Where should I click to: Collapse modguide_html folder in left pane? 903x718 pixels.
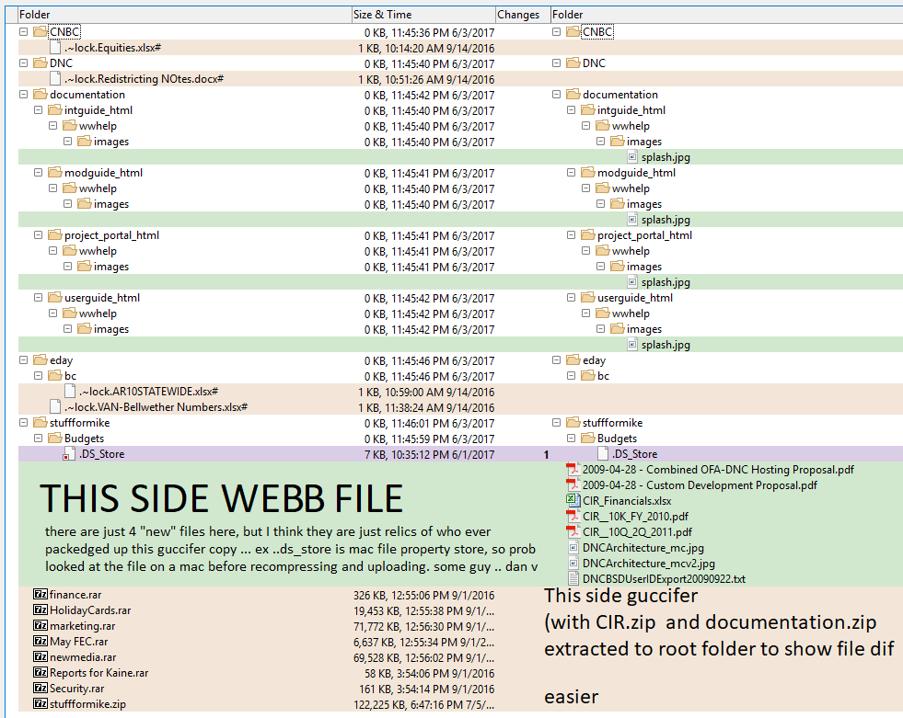coord(38,172)
